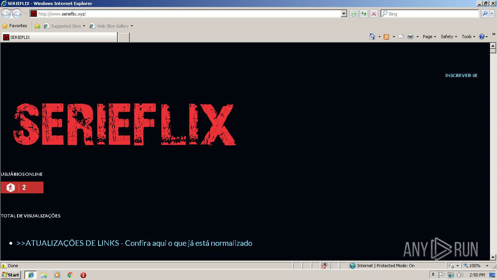Click TOTAL DE VISUALIZAÇÕES heading text
497x280 pixels.
tap(31, 216)
